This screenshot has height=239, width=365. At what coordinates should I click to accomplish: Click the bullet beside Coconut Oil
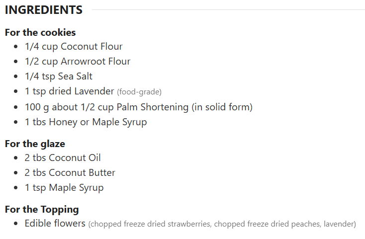pyautogui.click(x=16, y=159)
